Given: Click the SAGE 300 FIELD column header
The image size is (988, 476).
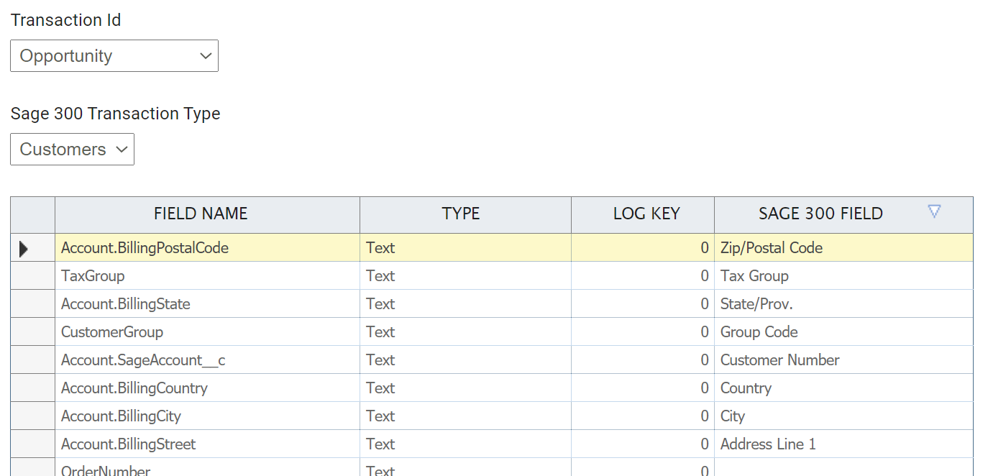Looking at the screenshot, I should [x=820, y=214].
